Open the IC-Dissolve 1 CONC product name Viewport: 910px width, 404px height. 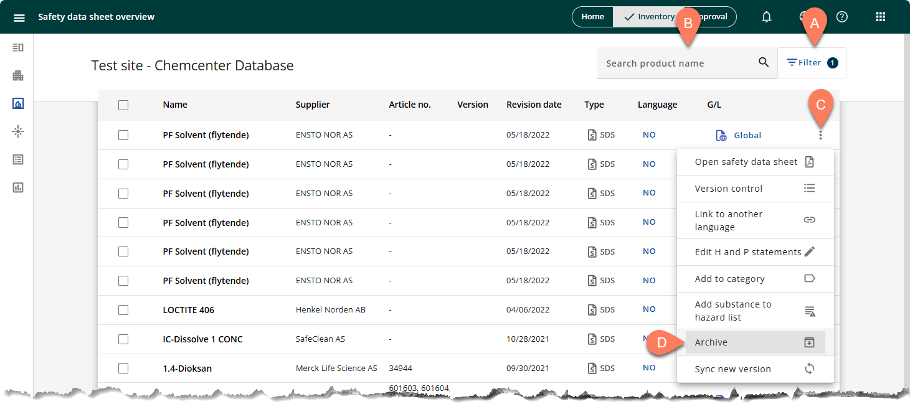point(202,339)
